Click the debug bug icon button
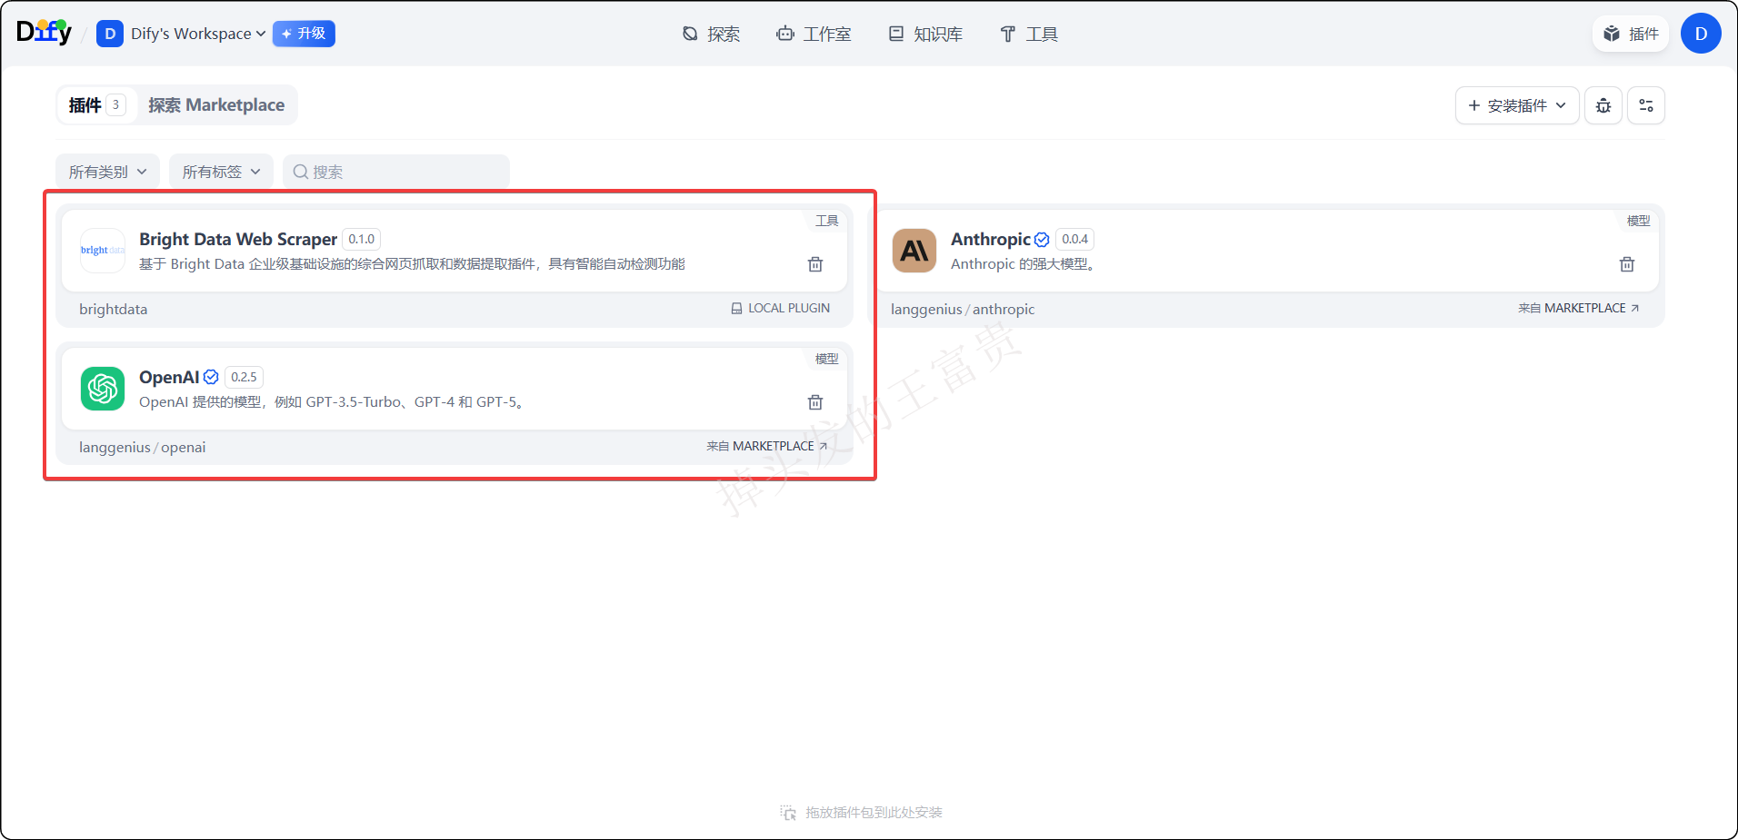Image resolution: width=1738 pixels, height=840 pixels. 1603,105
